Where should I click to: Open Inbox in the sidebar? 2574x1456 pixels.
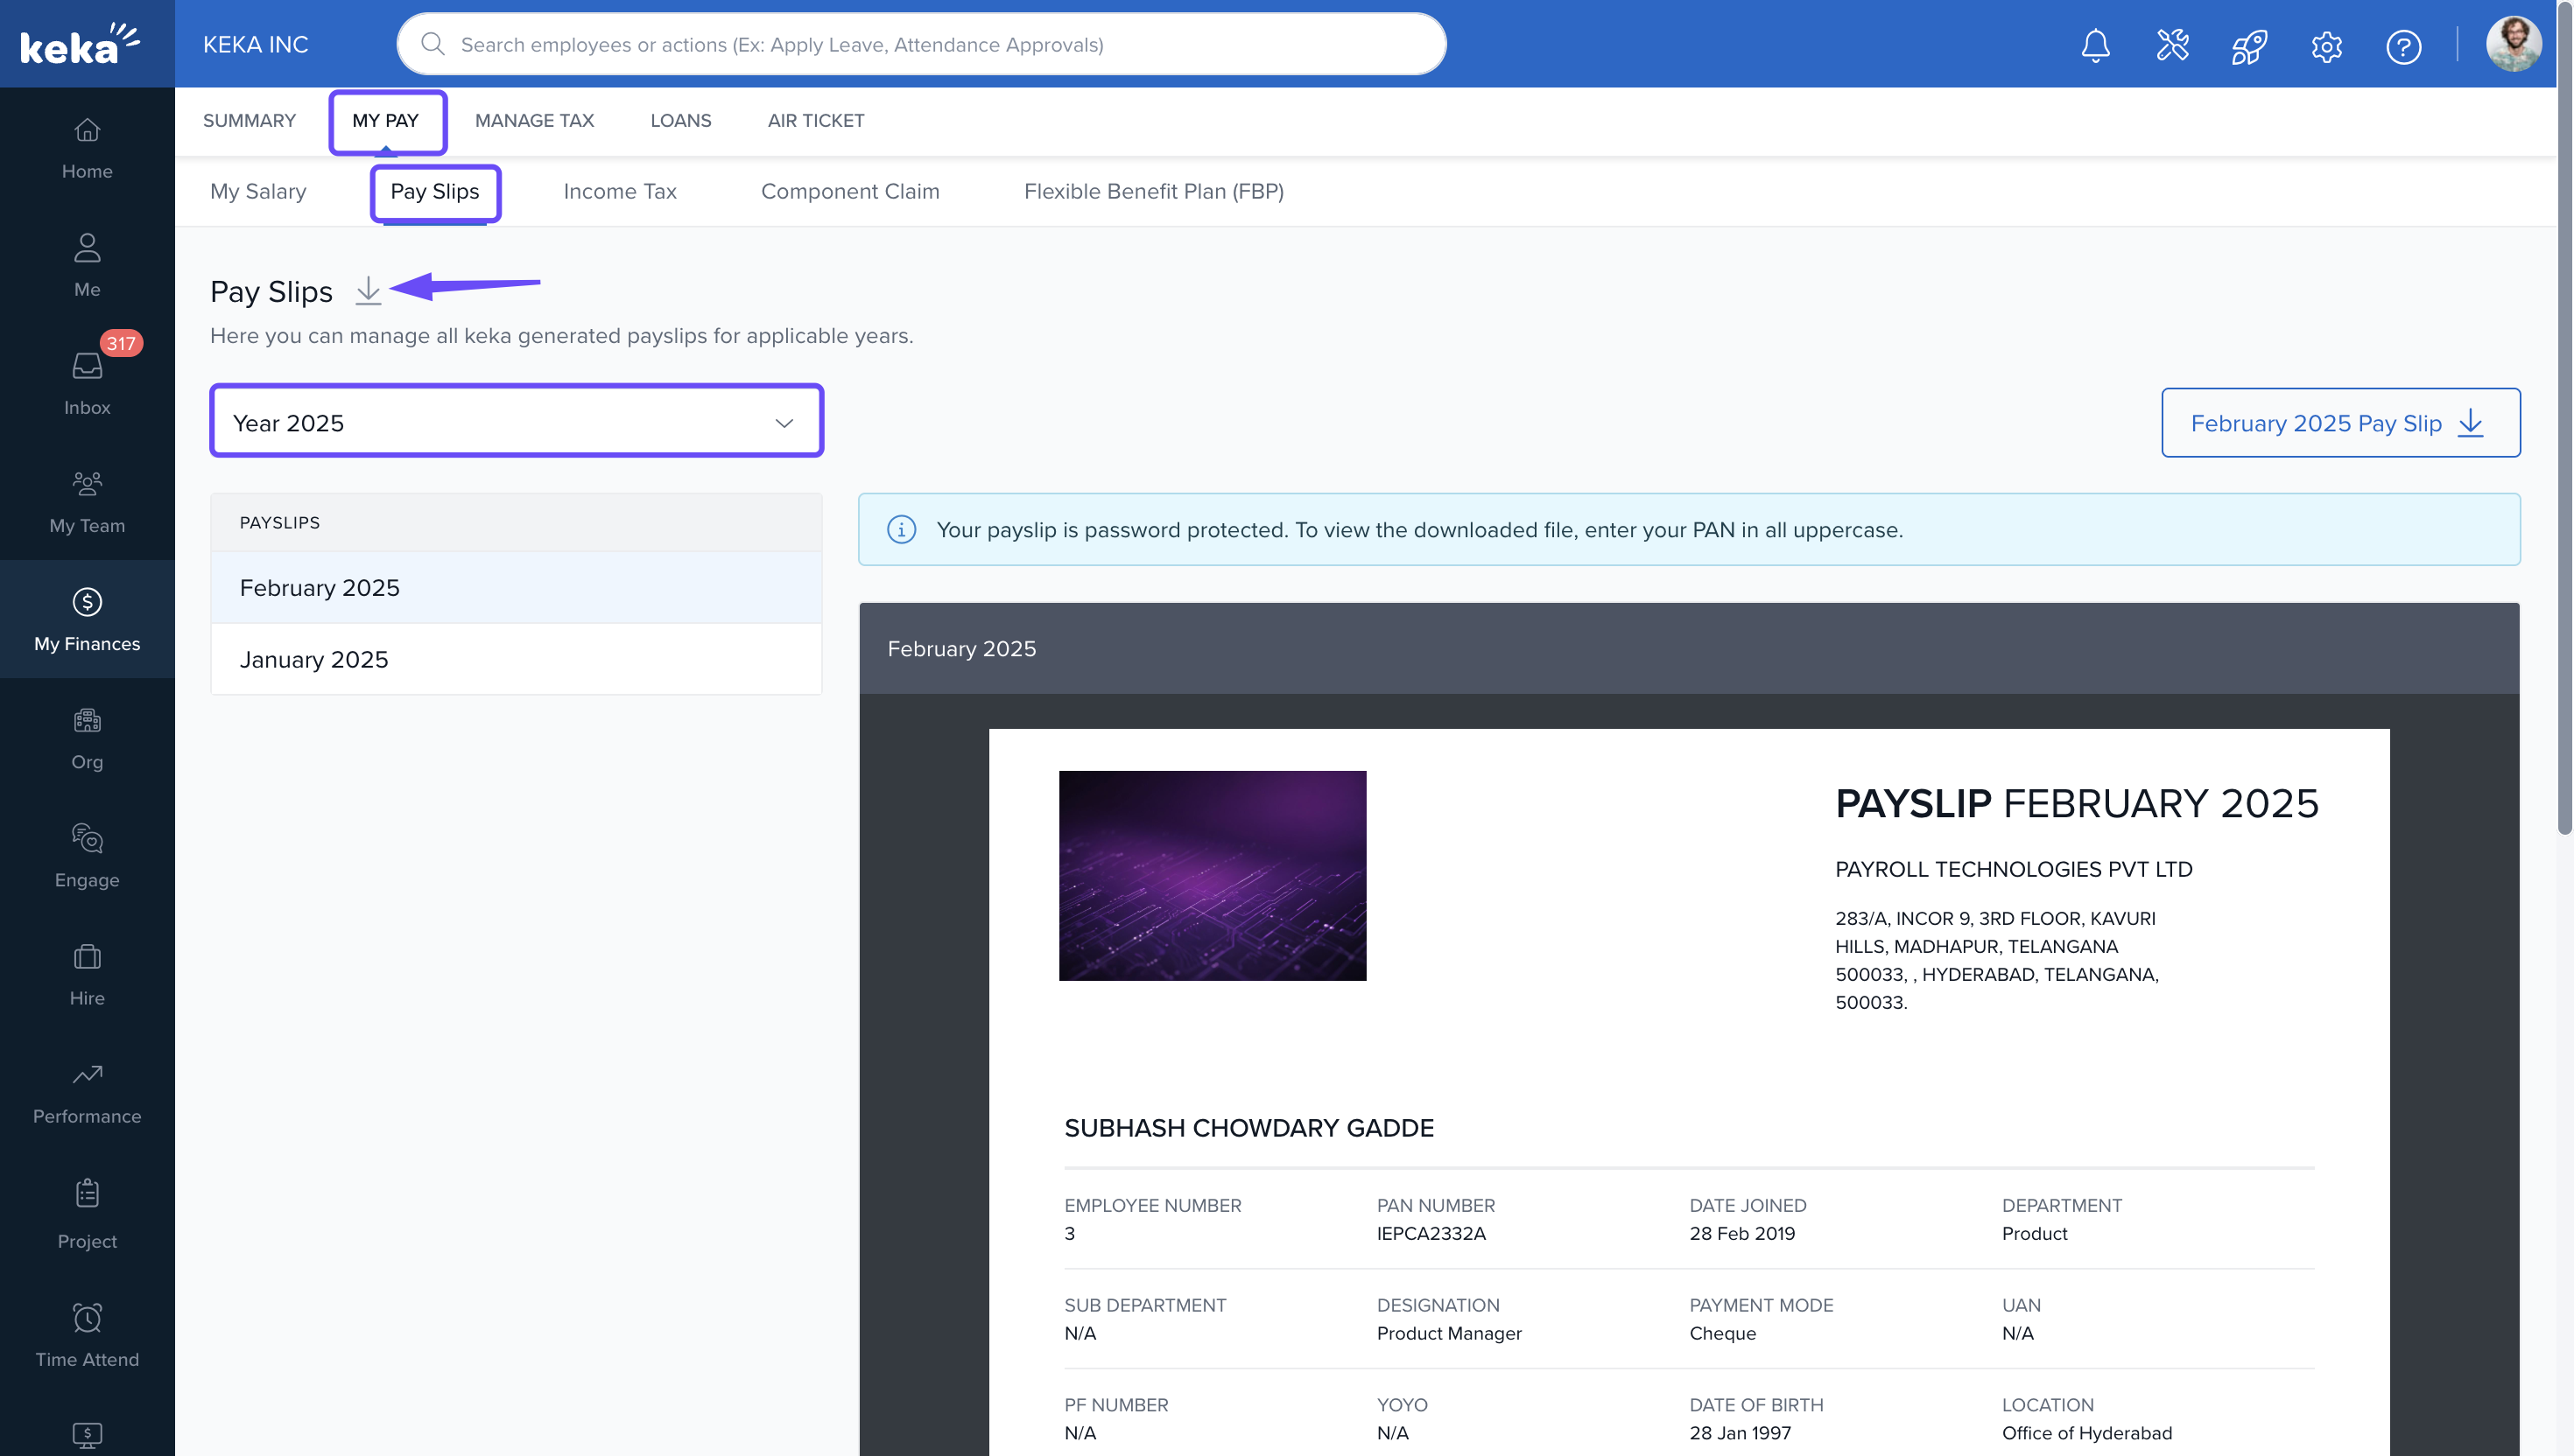coord(87,383)
